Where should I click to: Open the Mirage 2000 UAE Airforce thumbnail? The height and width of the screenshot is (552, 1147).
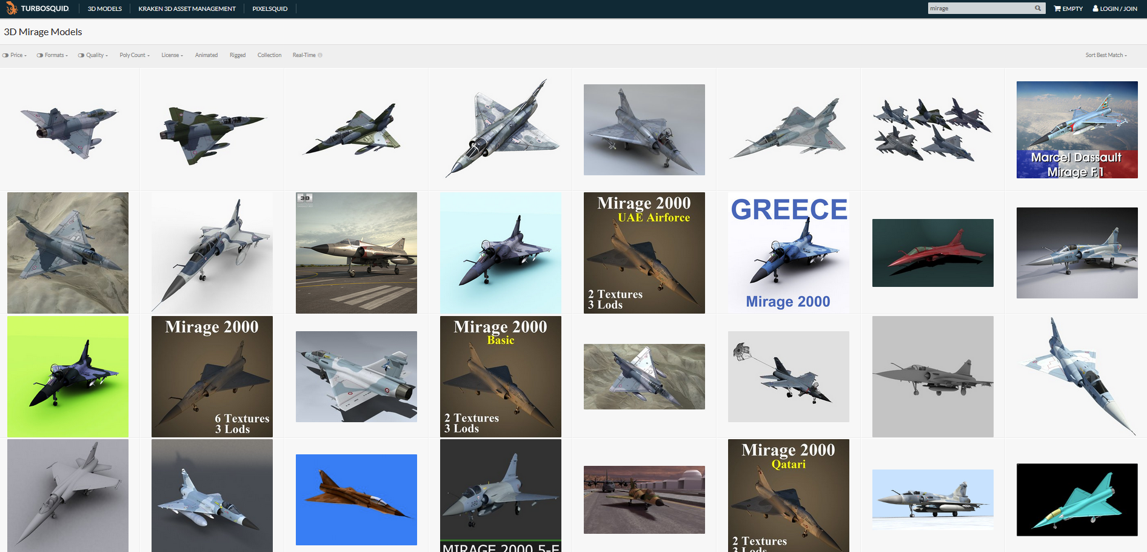coord(644,253)
